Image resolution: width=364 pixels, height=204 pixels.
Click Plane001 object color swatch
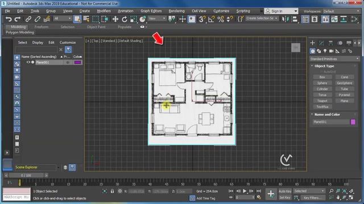coord(353,122)
